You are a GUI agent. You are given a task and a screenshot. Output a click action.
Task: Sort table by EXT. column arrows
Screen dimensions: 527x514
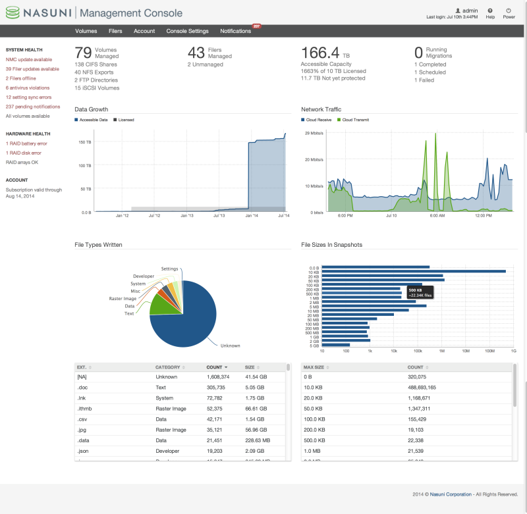coord(90,367)
